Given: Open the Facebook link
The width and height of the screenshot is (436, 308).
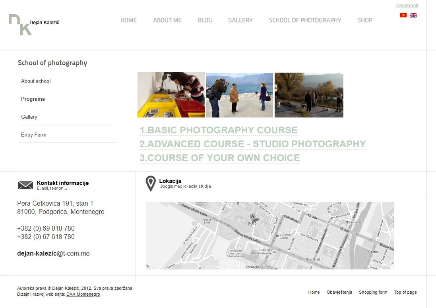Looking at the screenshot, I should pyautogui.click(x=407, y=5).
